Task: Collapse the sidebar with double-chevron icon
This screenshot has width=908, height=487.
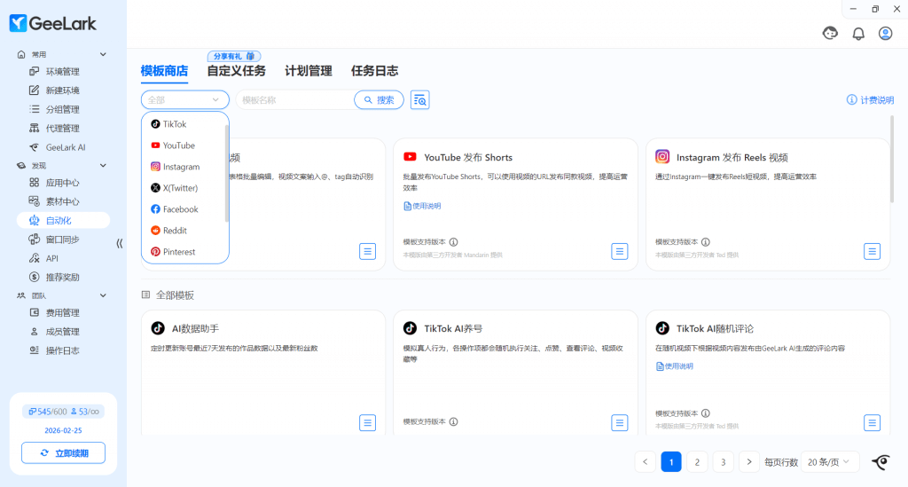Action: coord(120,243)
